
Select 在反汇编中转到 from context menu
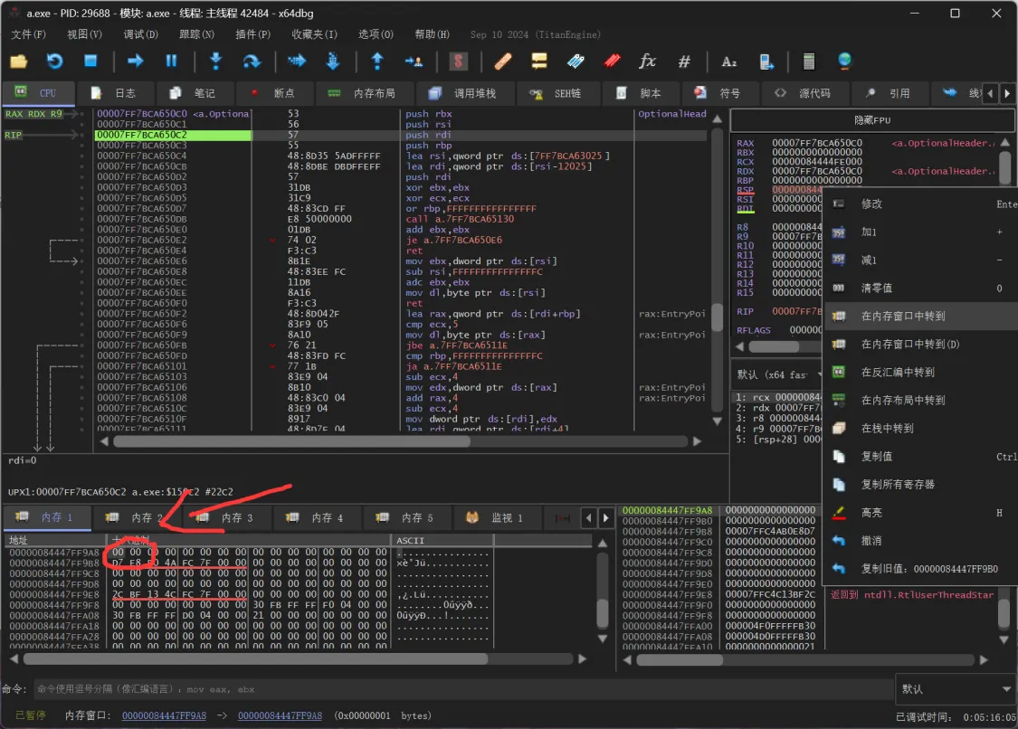tap(897, 372)
